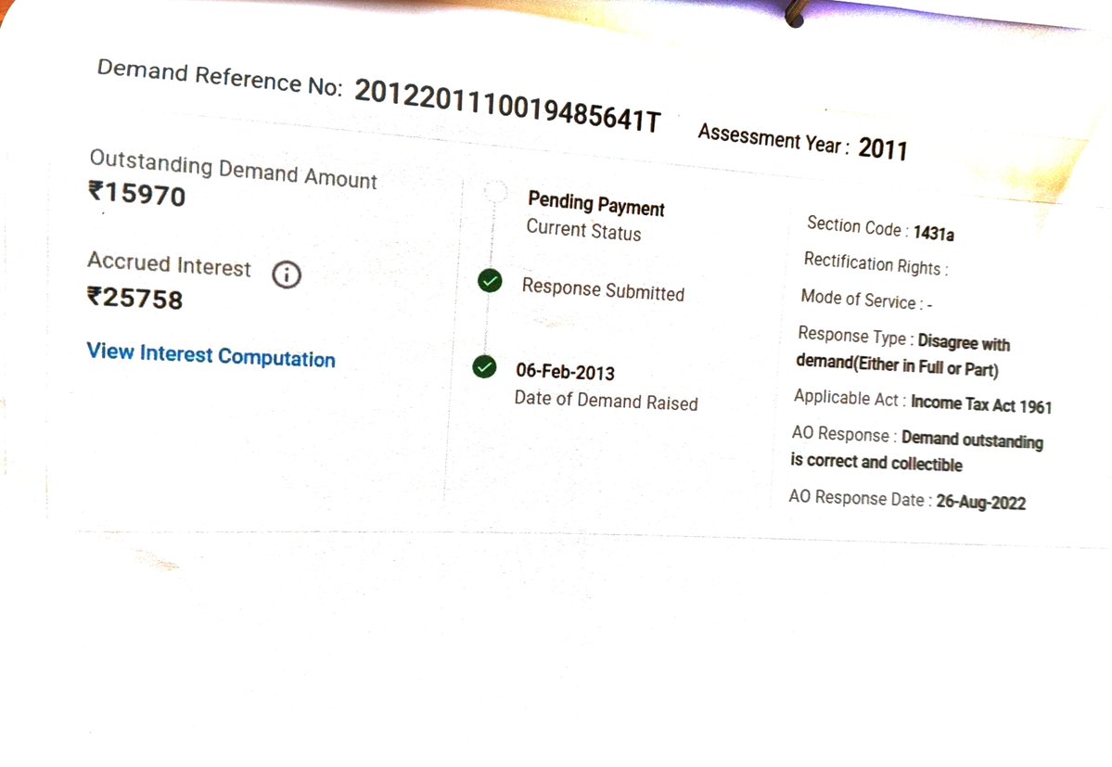
Task: Click the Pending Payment status text
Action: [x=595, y=204]
